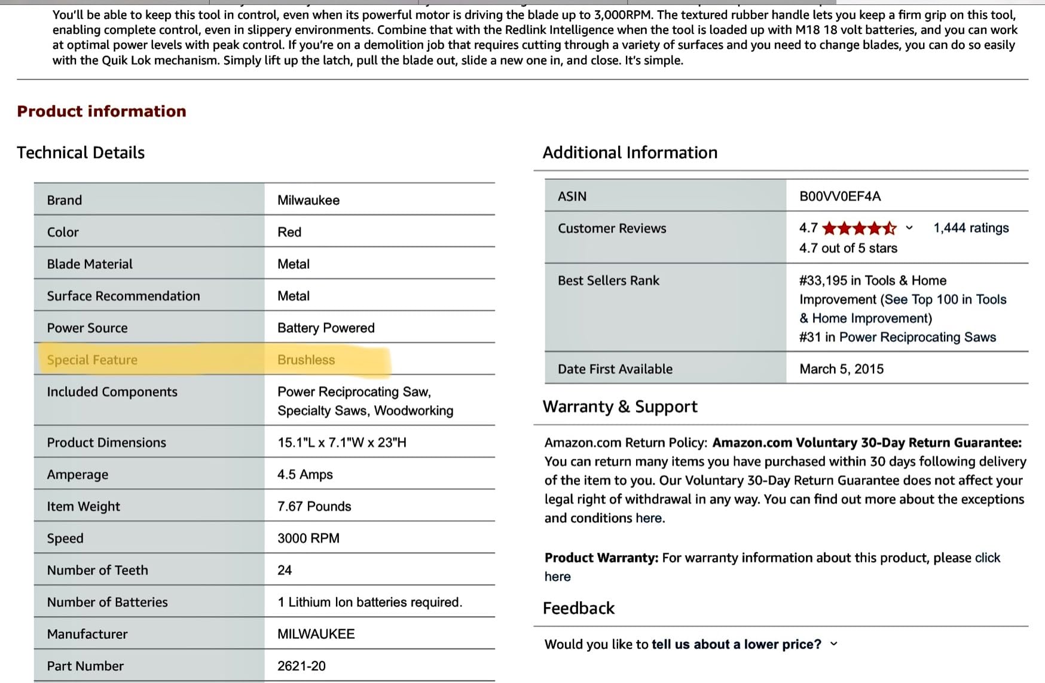Click the Warranty & Support heading
Image resolution: width=1045 pixels, height=683 pixels.
620,407
